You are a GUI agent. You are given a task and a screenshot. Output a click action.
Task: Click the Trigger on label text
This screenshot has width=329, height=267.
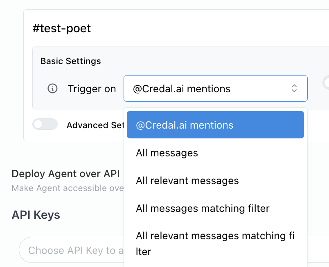pos(92,89)
